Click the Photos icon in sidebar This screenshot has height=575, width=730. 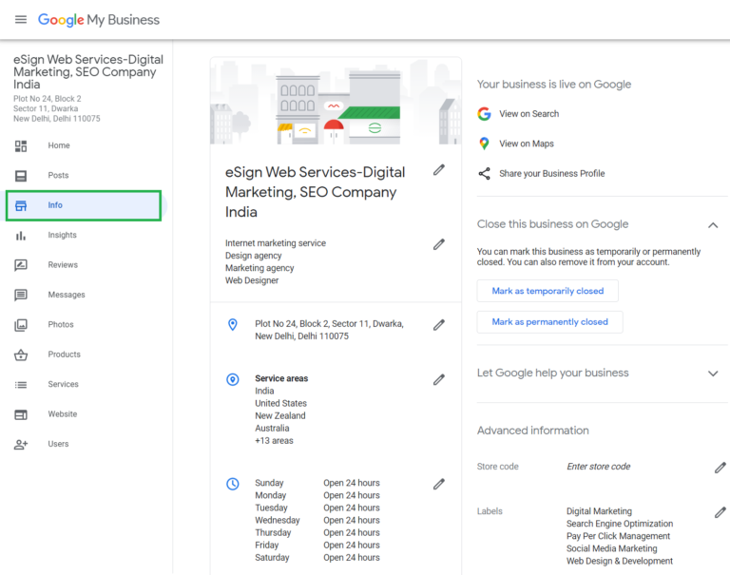coord(21,324)
